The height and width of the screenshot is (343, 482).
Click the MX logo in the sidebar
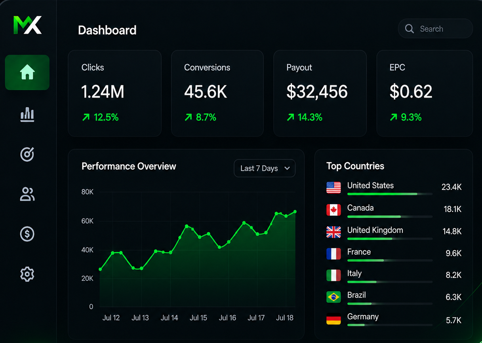point(27,25)
